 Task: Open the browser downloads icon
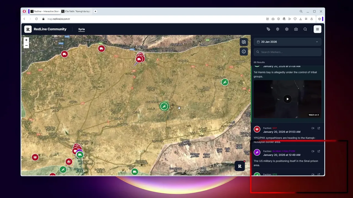300,19
